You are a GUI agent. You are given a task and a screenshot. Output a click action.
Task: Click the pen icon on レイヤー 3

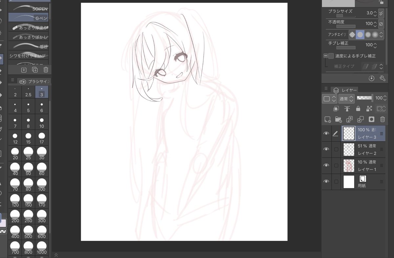pos(336,134)
